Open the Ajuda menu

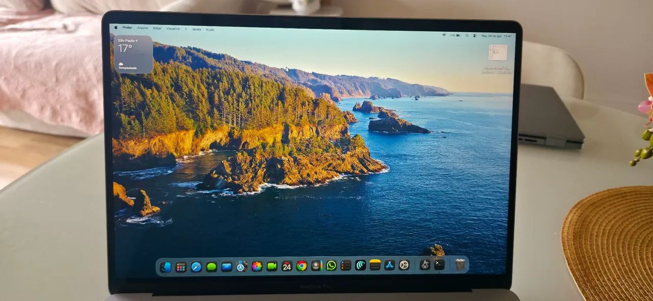click(x=210, y=30)
